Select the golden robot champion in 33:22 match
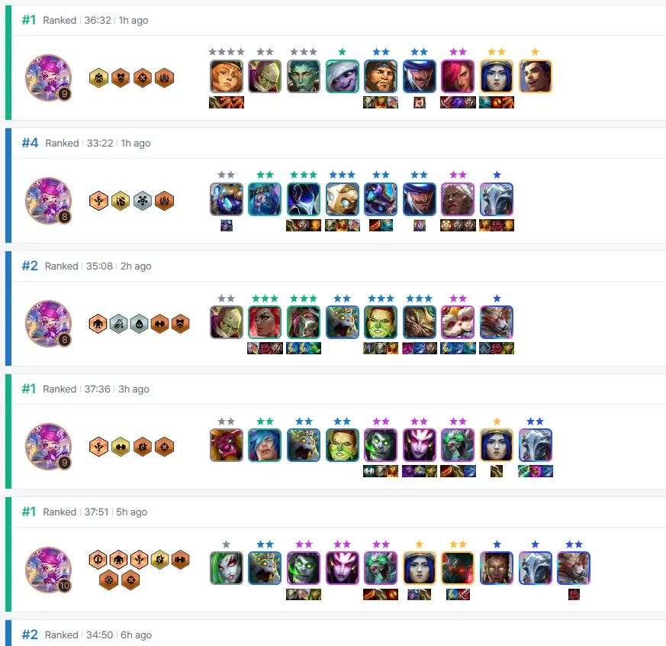This screenshot has height=646, width=666. tap(342, 199)
